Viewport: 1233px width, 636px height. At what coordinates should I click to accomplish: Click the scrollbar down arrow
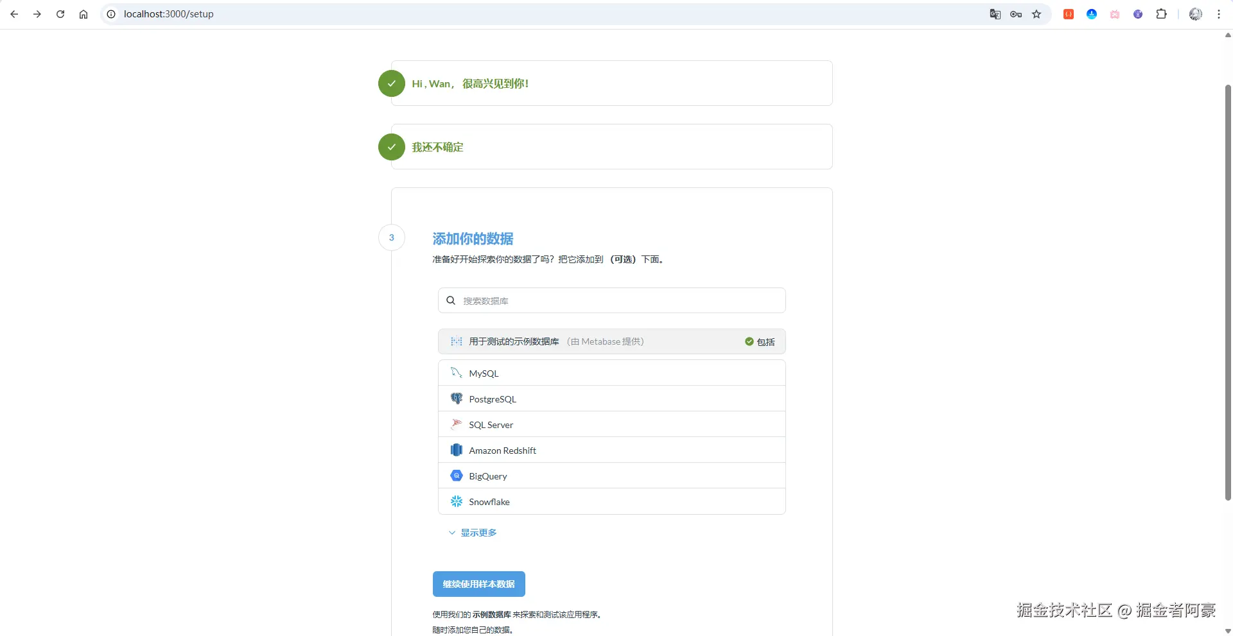coord(1228,631)
